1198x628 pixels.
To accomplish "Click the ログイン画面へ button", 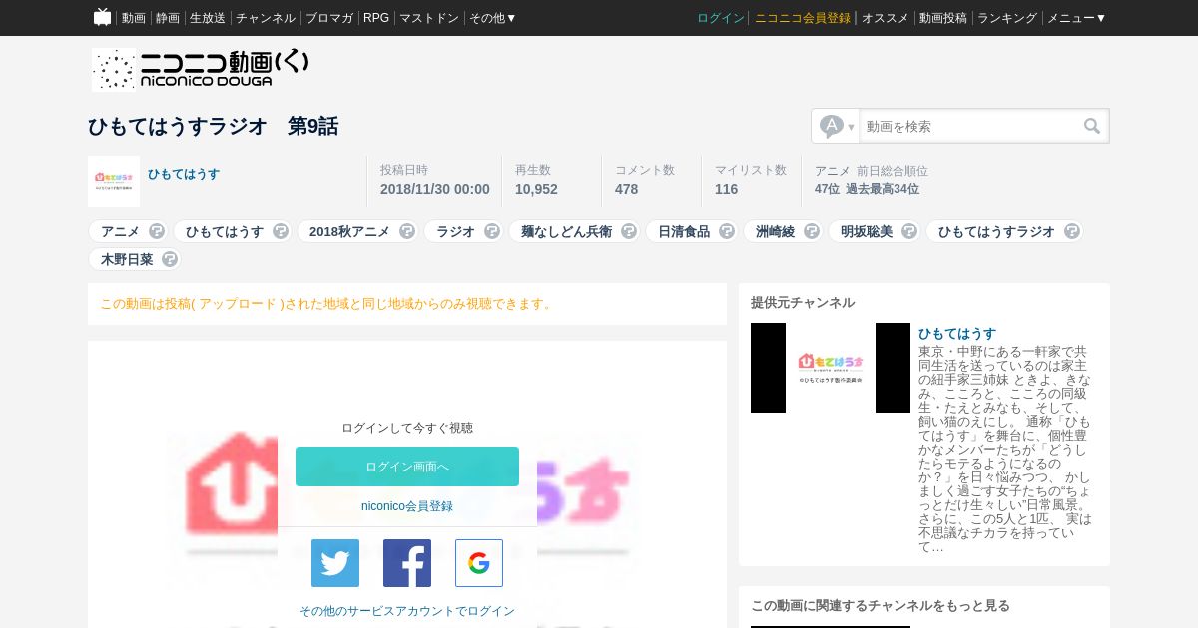I will 407,467.
